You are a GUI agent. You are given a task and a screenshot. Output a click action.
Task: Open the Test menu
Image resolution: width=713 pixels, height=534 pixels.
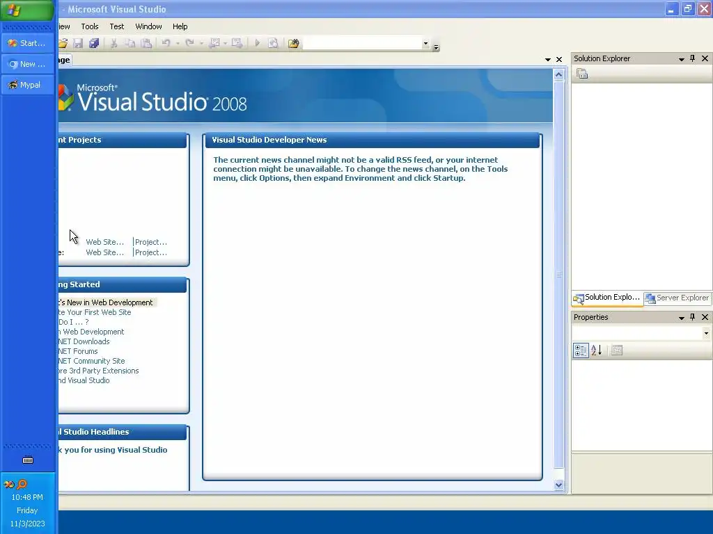click(x=116, y=26)
